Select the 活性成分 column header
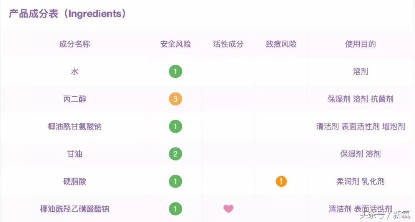 (x=228, y=44)
